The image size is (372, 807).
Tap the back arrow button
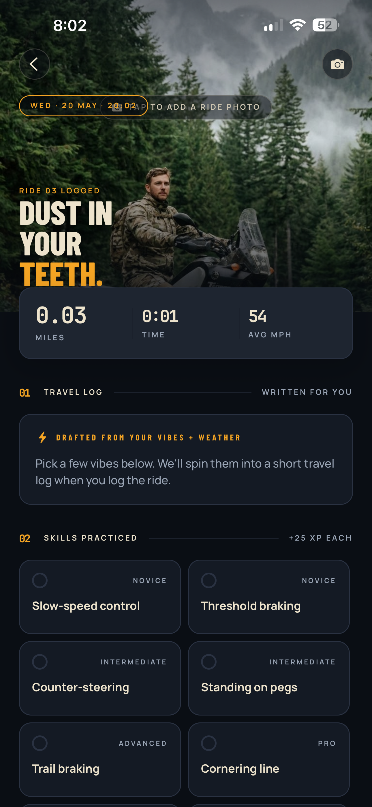click(x=34, y=64)
